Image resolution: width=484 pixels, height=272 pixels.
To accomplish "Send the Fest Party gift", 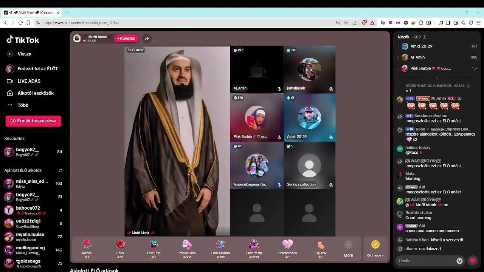I will point(254,249).
